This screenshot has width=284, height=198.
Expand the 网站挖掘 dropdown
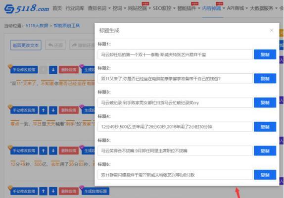tap(140, 8)
